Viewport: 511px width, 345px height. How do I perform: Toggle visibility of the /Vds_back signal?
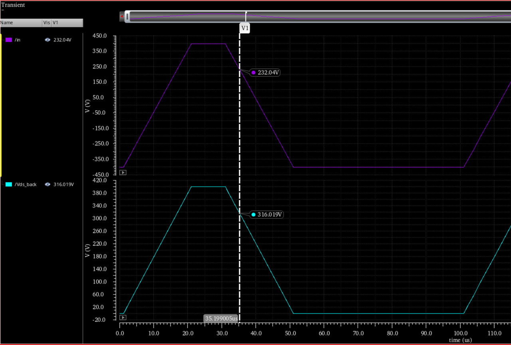[x=47, y=184]
